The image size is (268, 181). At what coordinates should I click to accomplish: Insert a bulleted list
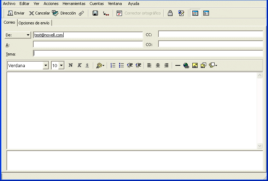click(x=121, y=65)
